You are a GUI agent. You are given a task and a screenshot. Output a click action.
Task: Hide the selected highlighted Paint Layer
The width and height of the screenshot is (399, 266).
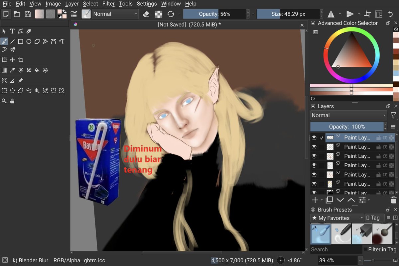coord(314,137)
